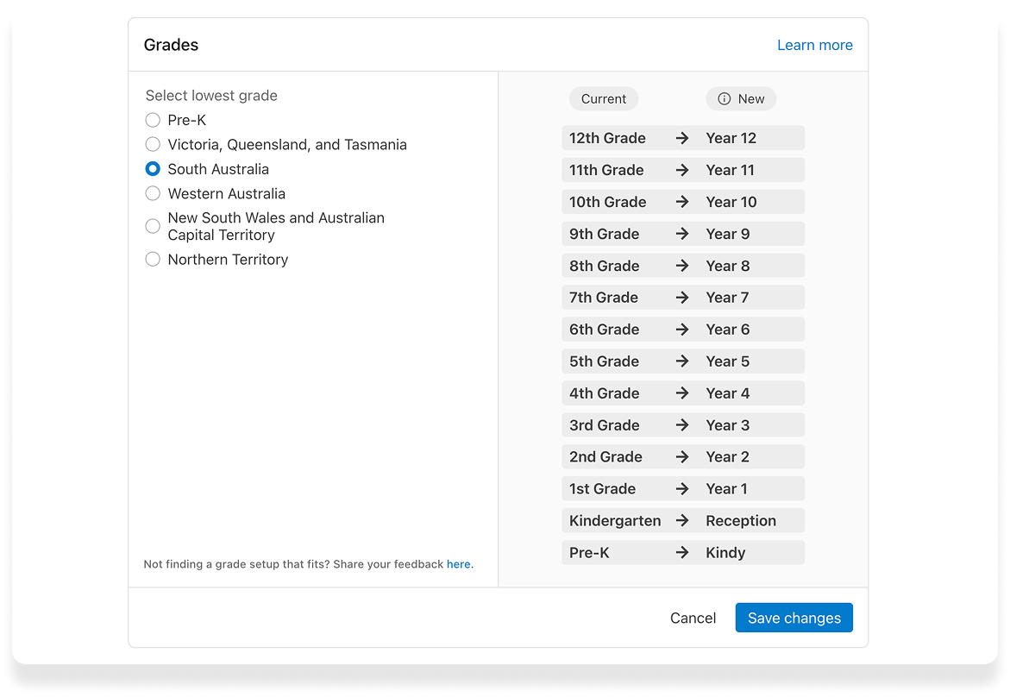
Task: Open the Learn more link
Action: 814,45
